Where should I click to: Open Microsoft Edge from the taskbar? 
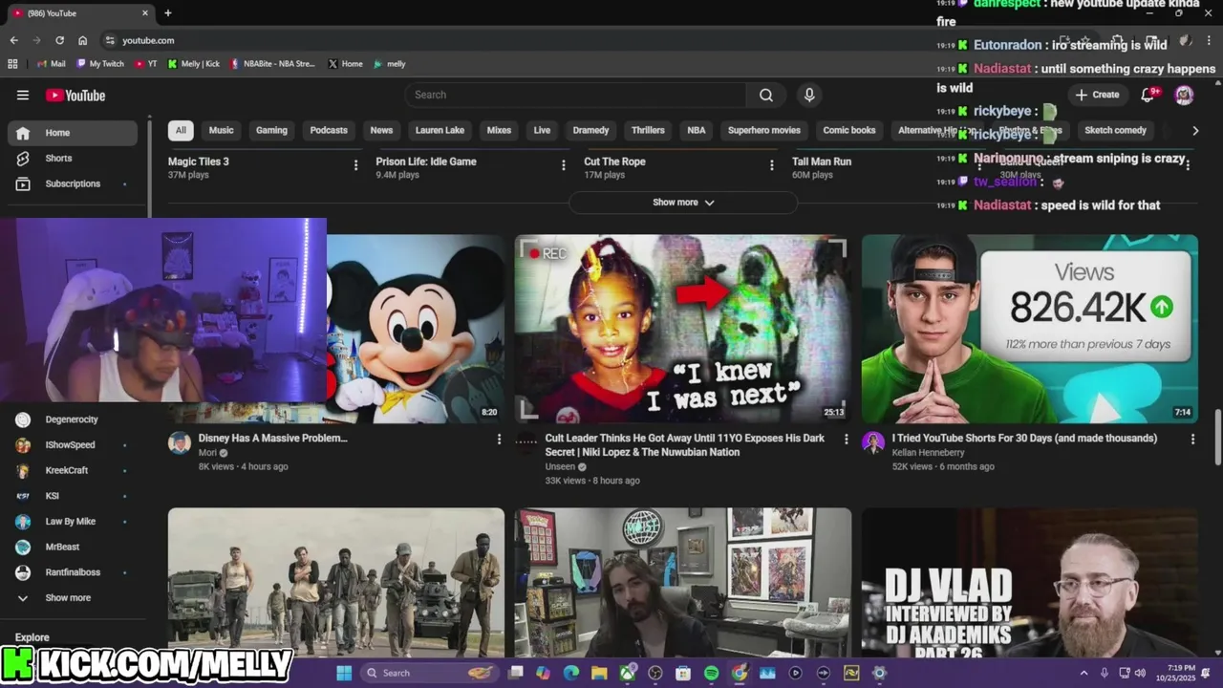(571, 673)
